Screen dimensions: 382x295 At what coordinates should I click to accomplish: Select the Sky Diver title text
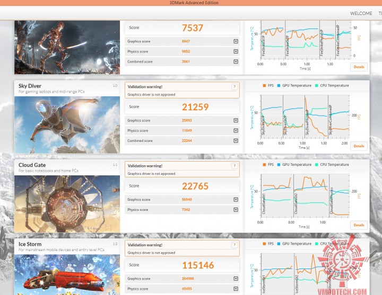pos(30,86)
